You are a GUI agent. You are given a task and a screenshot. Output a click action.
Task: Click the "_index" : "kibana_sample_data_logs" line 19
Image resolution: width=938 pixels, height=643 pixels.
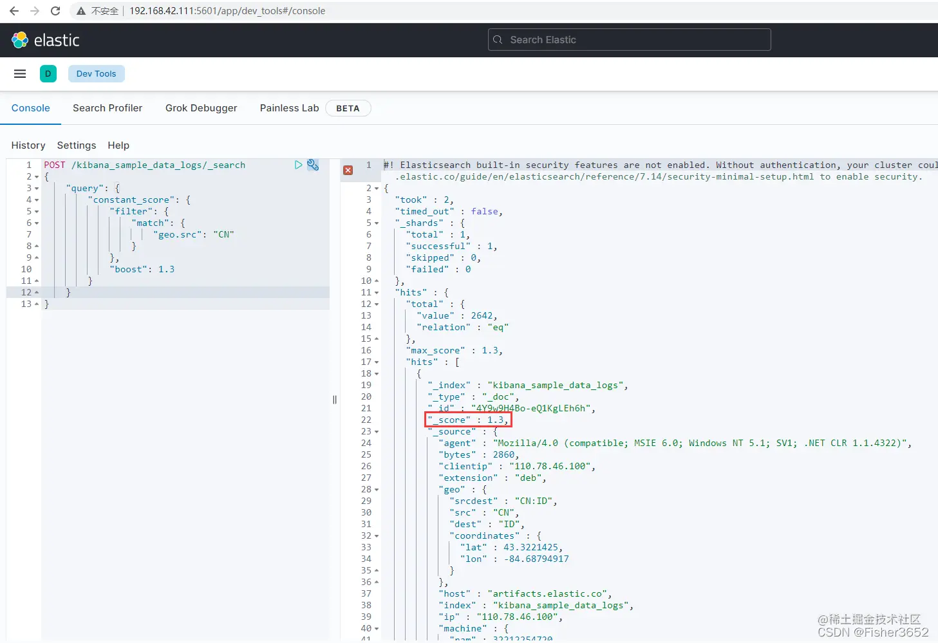(528, 385)
